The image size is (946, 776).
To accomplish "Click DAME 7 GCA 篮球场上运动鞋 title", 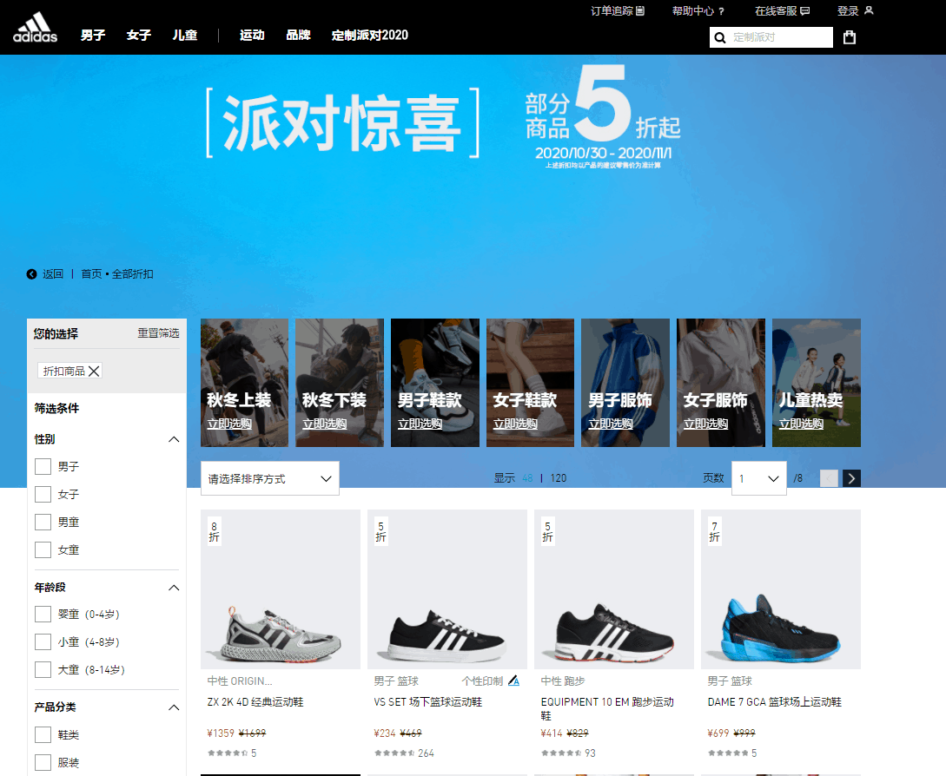I will pyautogui.click(x=775, y=702).
